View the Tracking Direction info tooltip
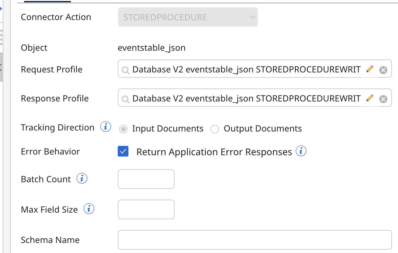 click(105, 126)
